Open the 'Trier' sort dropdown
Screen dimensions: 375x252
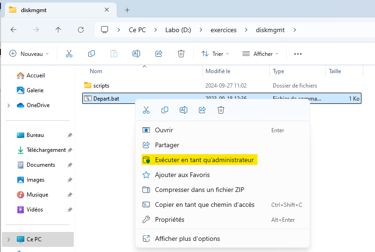click(215, 54)
